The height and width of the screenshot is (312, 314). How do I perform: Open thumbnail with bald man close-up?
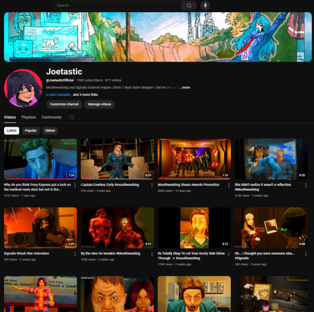pos(117,294)
